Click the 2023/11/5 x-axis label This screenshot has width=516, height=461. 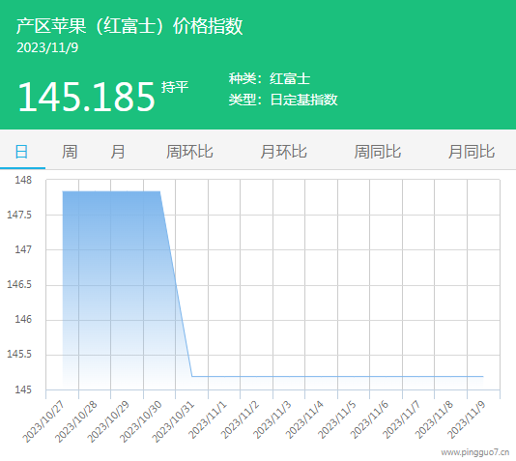[x=337, y=419]
